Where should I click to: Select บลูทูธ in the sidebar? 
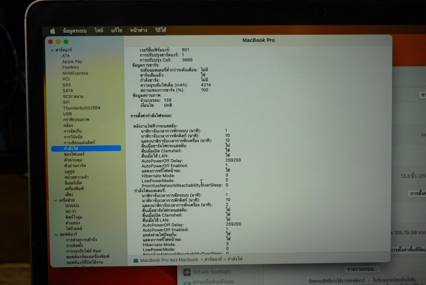click(x=70, y=172)
